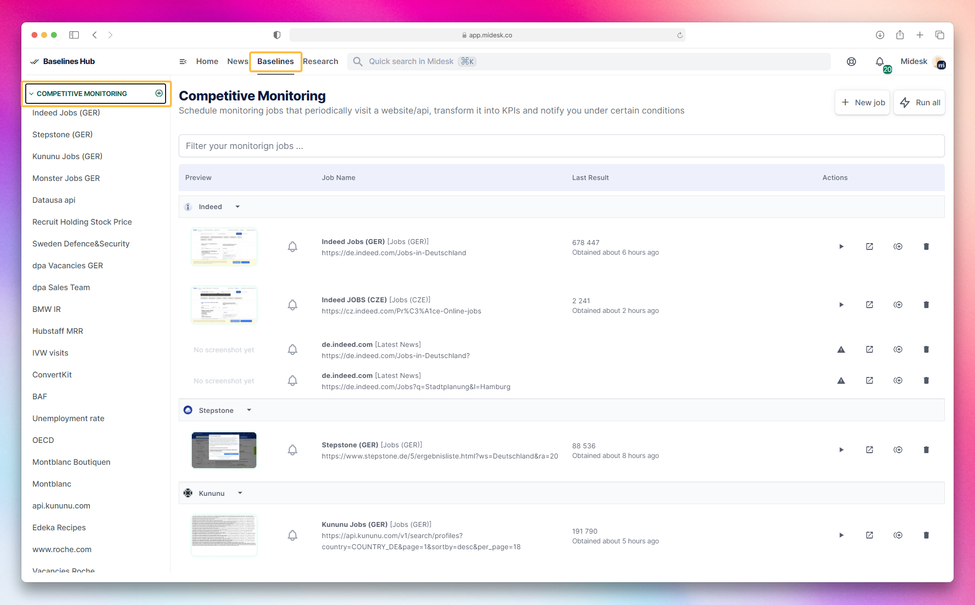975x605 pixels.
Task: Delete the Stepstone (GER) job
Action: pyautogui.click(x=926, y=450)
